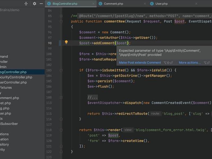212x159 pixels.
Task: Click the folded '//...' placeholder in code
Action: point(92,97)
